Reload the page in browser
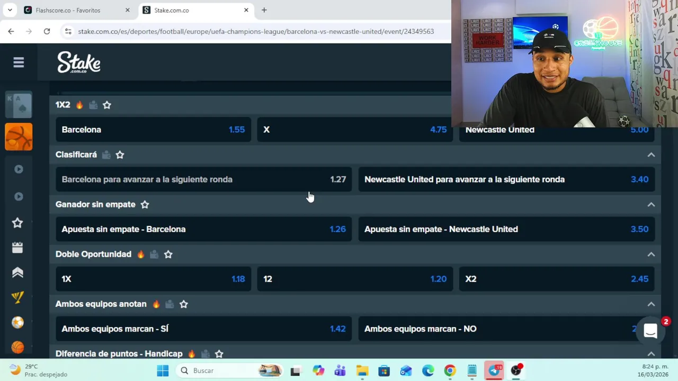This screenshot has height=381, width=678. 47,31
